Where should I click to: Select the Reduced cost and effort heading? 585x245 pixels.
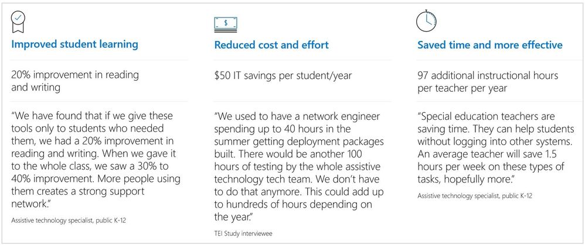(271, 45)
